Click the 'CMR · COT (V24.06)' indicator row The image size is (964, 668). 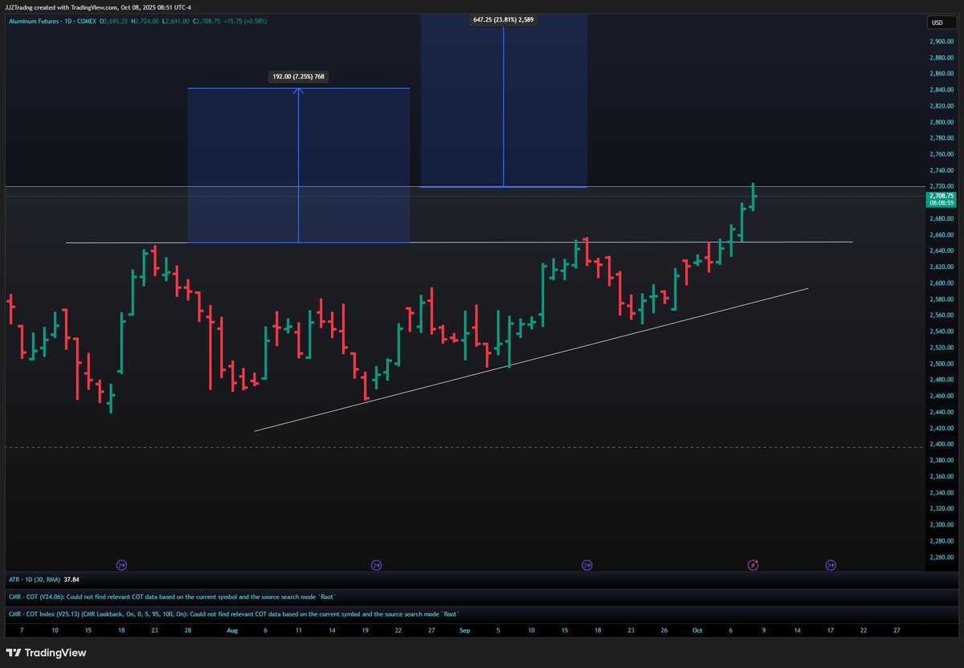click(x=173, y=597)
